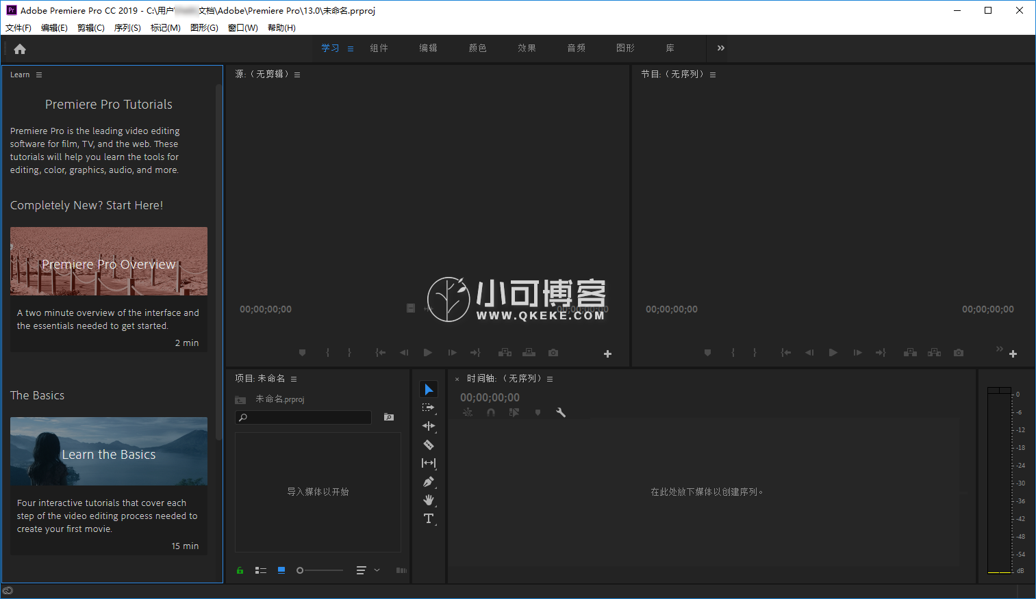Open the Learn panel menu
The image size is (1036, 599).
(39, 75)
